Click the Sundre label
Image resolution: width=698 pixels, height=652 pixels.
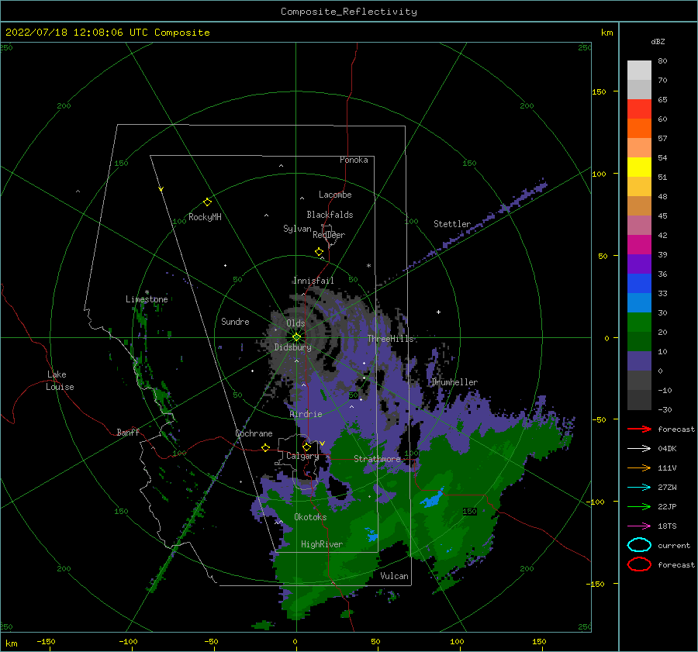tap(235, 322)
